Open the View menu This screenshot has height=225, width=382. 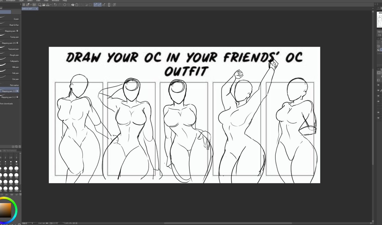point(38,1)
